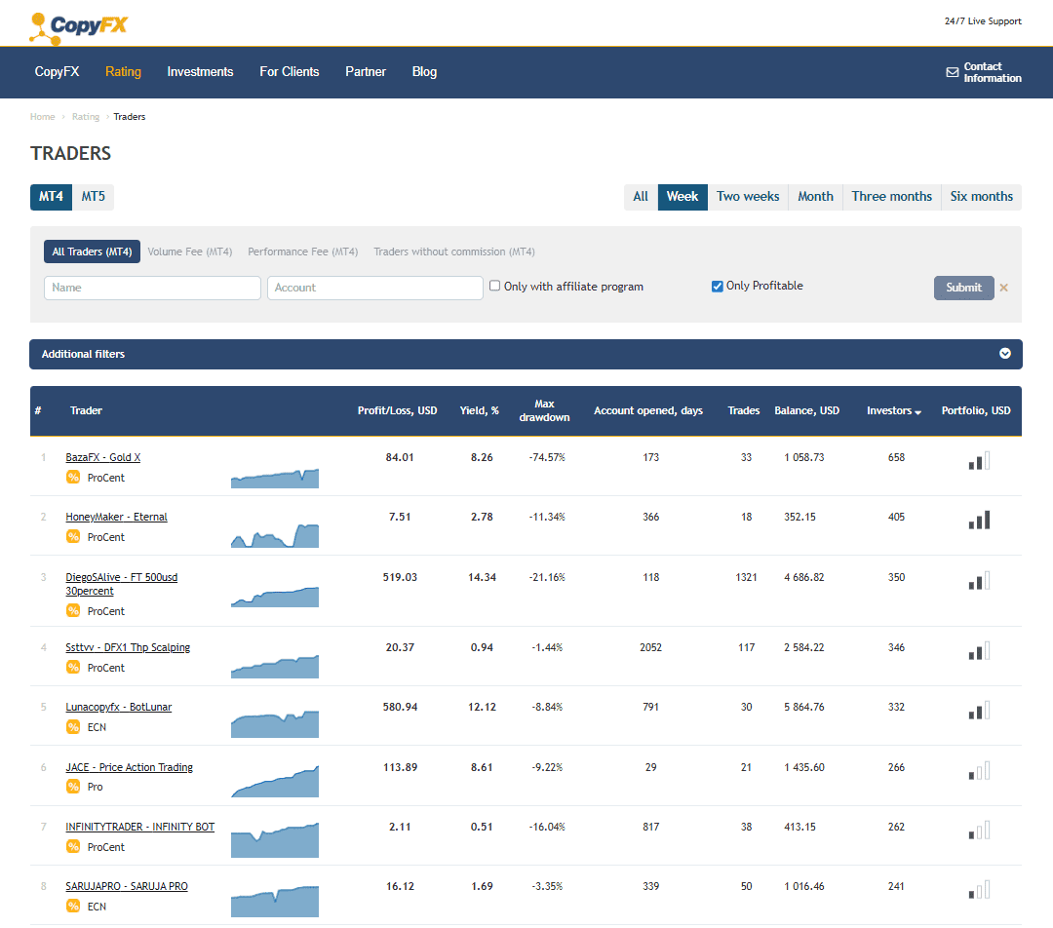Click the BazaFX Gold X account type icon

pos(73,478)
